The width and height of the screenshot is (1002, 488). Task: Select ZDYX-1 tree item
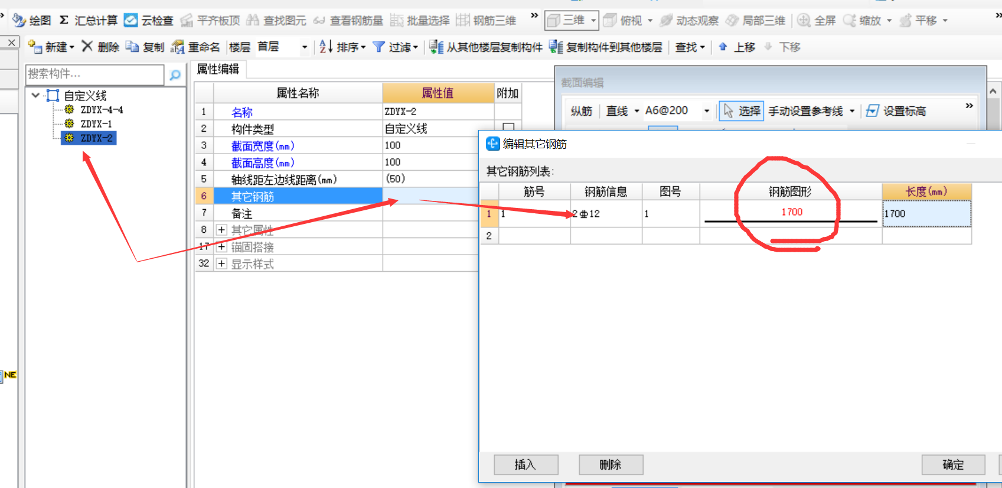[96, 123]
